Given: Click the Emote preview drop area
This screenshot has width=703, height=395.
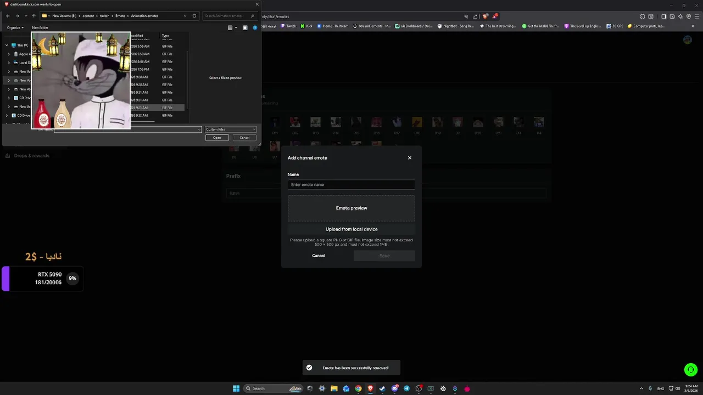Looking at the screenshot, I should tap(351, 208).
